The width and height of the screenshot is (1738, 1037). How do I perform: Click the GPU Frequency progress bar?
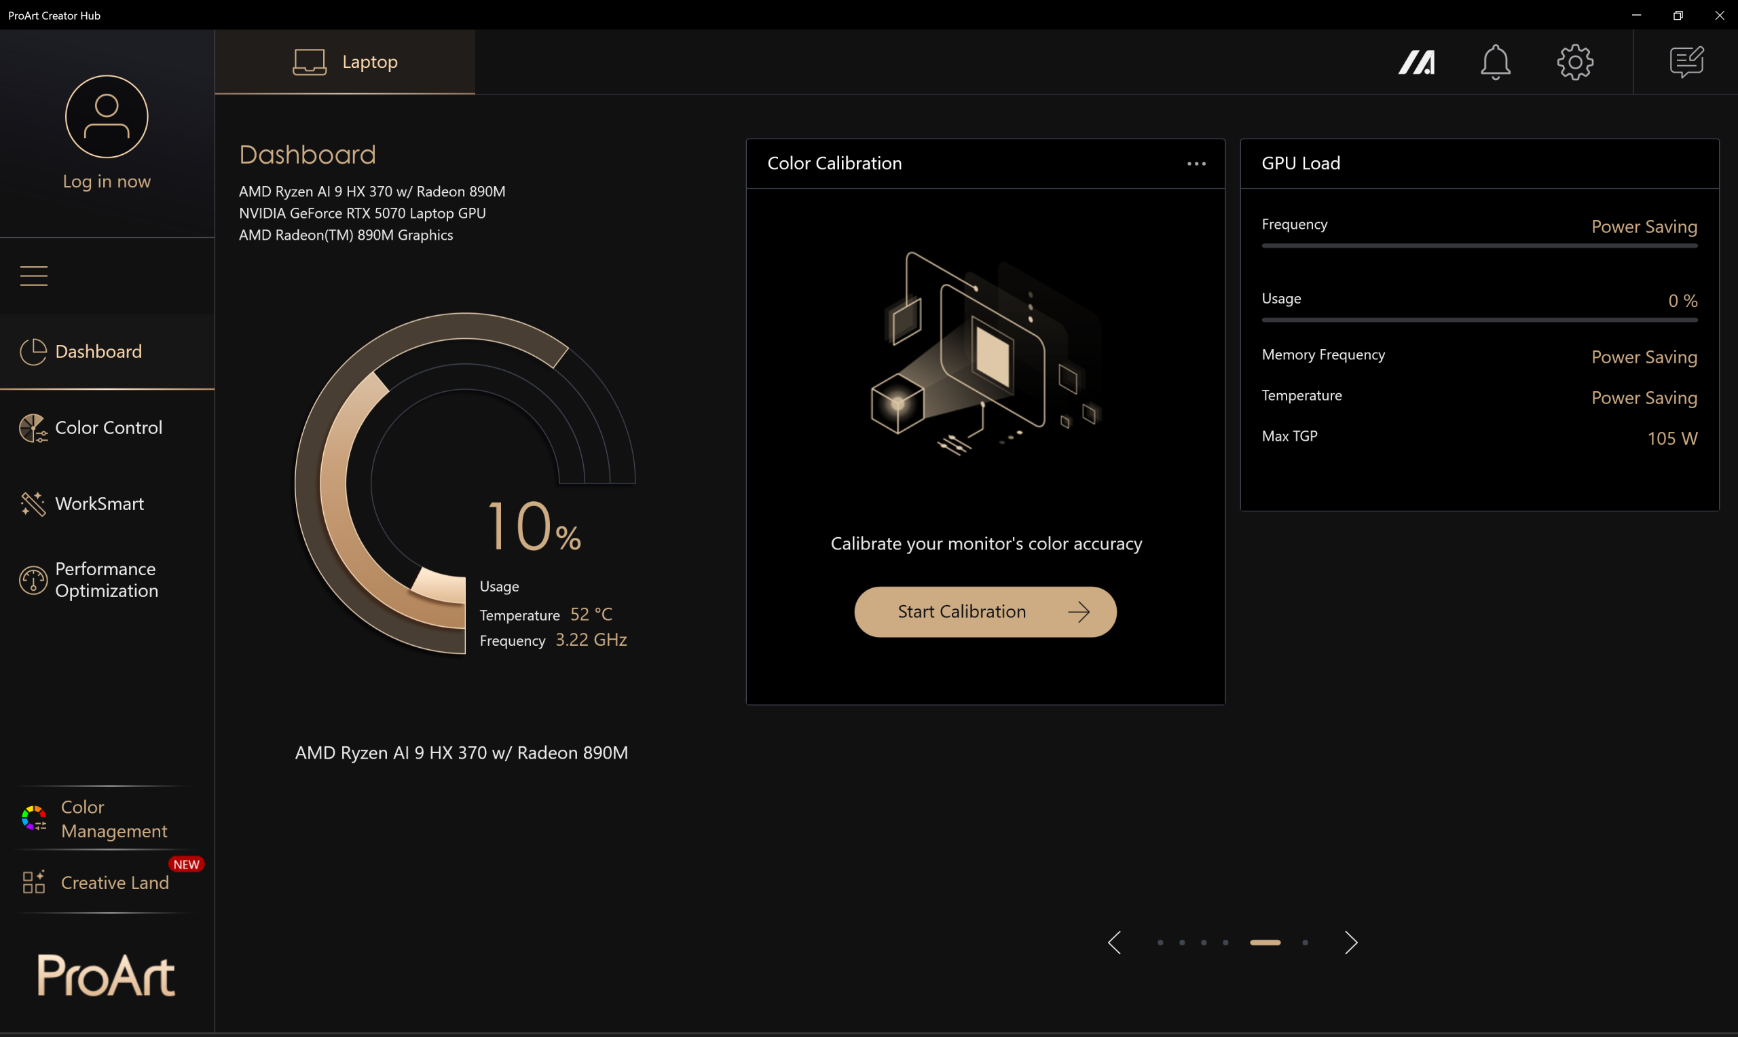[1479, 246]
